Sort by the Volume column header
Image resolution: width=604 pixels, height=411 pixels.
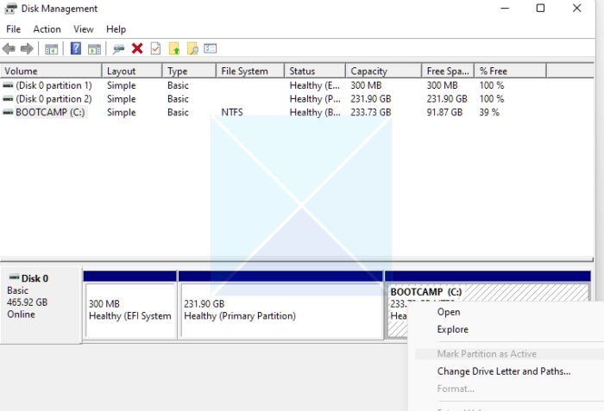click(51, 72)
